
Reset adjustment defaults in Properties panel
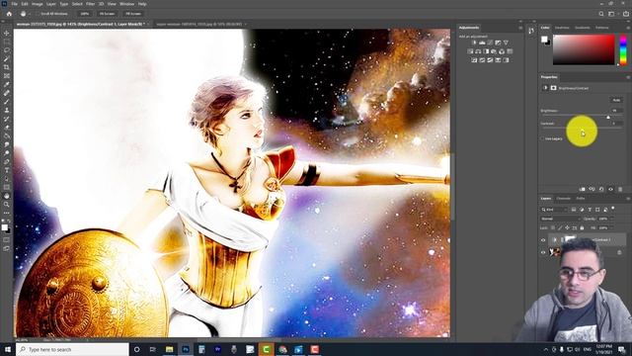(x=601, y=189)
